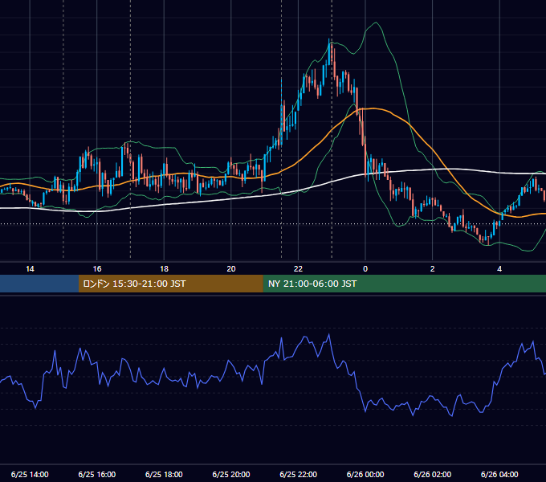Click the hour 16 axis label

[97, 269]
